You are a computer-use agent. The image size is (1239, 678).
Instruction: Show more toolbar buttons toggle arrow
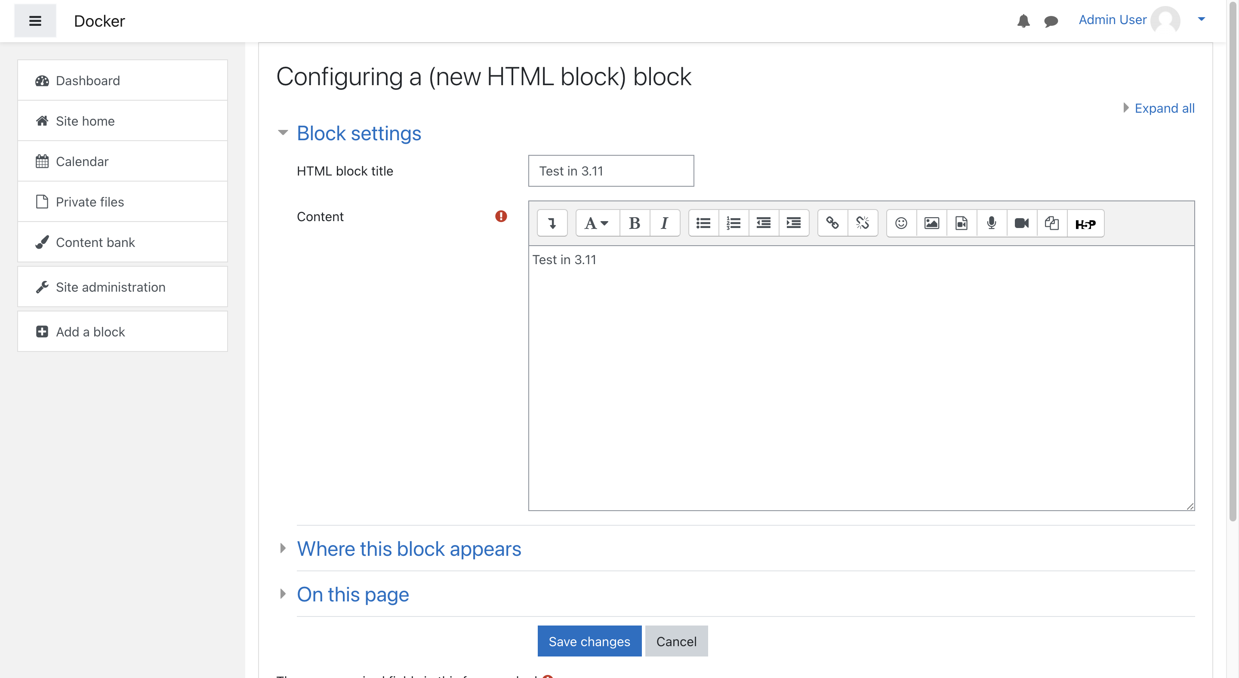(x=552, y=223)
